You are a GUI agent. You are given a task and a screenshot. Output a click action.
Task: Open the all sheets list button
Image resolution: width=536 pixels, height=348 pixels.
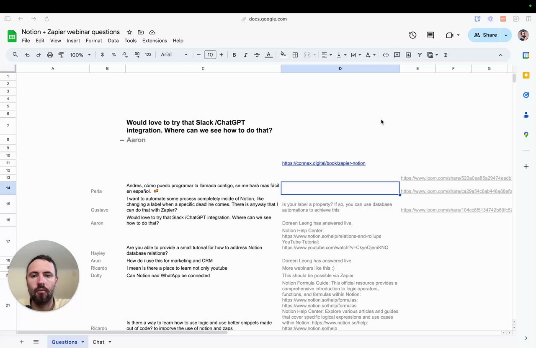(36, 342)
